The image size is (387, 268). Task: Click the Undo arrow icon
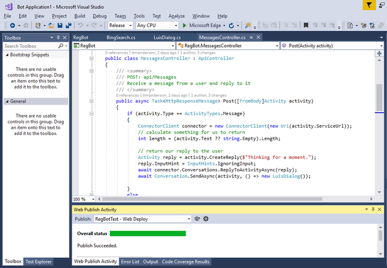tap(81, 26)
